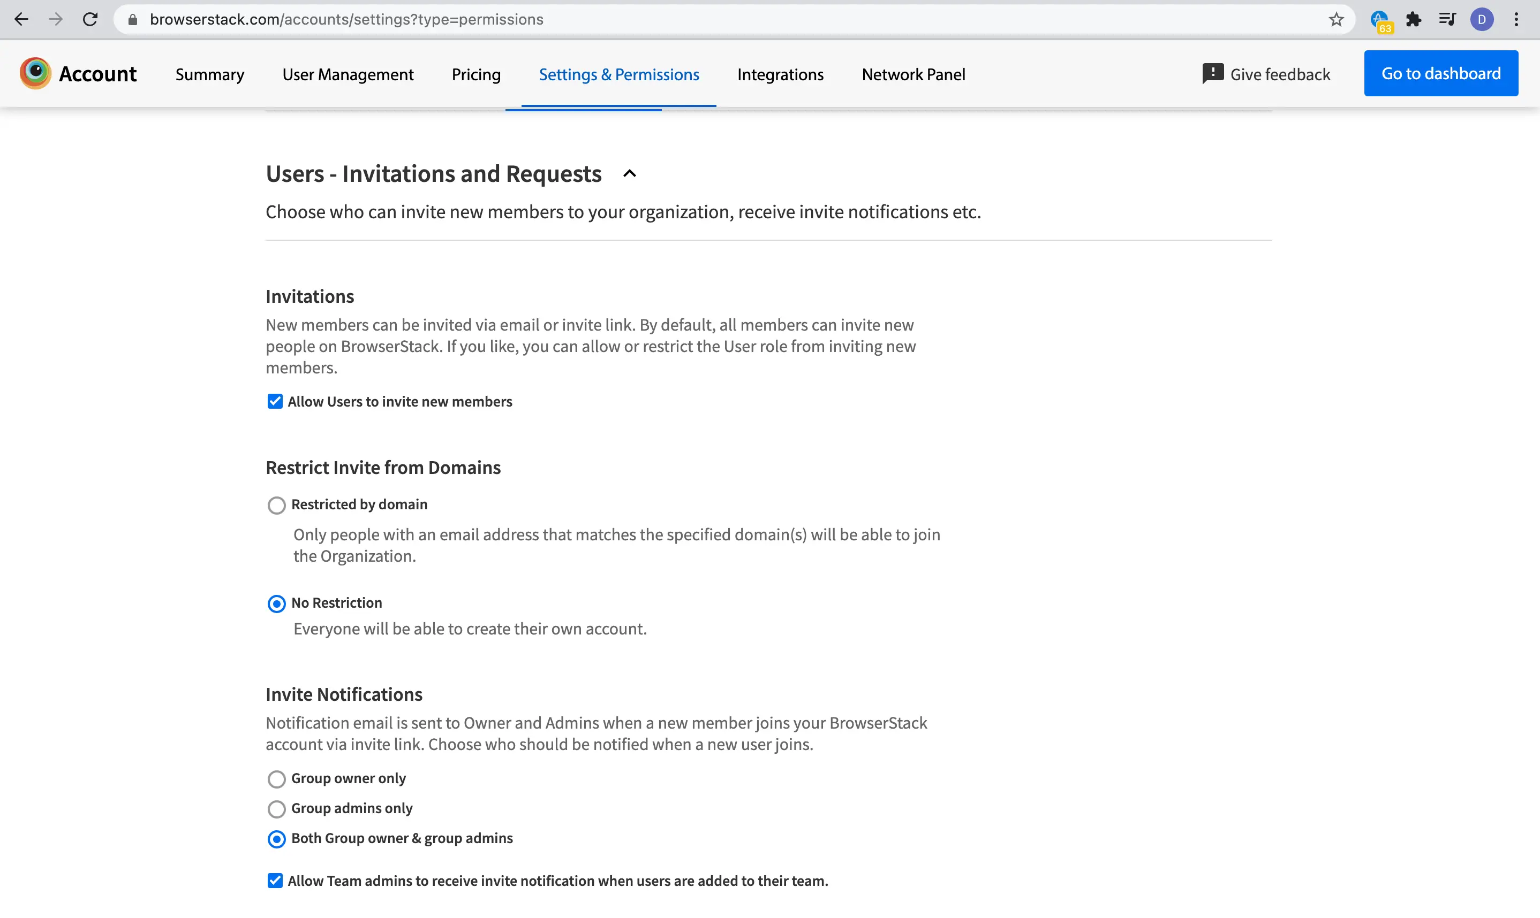Open the User Management tab
The width and height of the screenshot is (1540, 918).
tap(348, 74)
